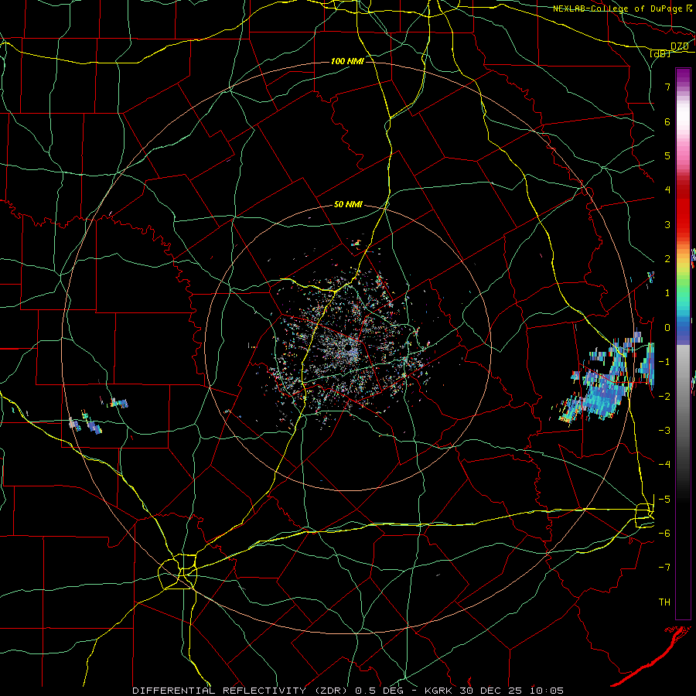This screenshot has height=696, width=696.
Task: Click the number -1 on the dB scale
Action: point(664,362)
